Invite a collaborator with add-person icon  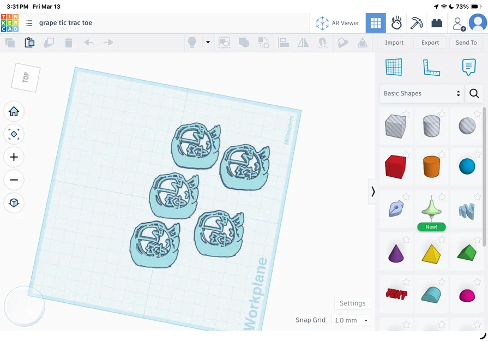pos(459,23)
